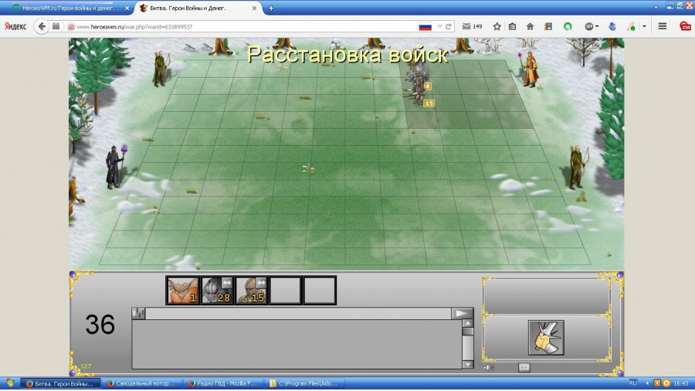The height and width of the screenshot is (391, 695).
Task: Open the Windows Start button
Action: coord(10,383)
